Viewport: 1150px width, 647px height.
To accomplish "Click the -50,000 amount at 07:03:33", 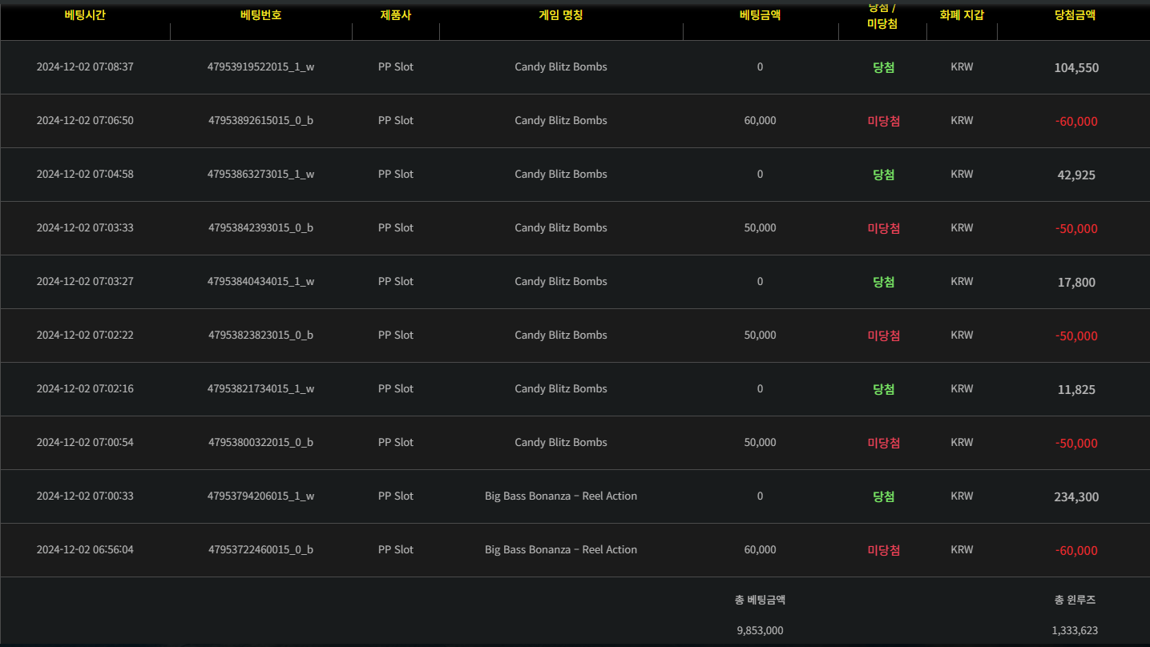I will click(1076, 229).
